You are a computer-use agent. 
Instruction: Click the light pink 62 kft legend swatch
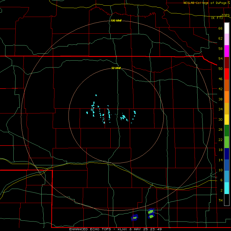point(227,40)
